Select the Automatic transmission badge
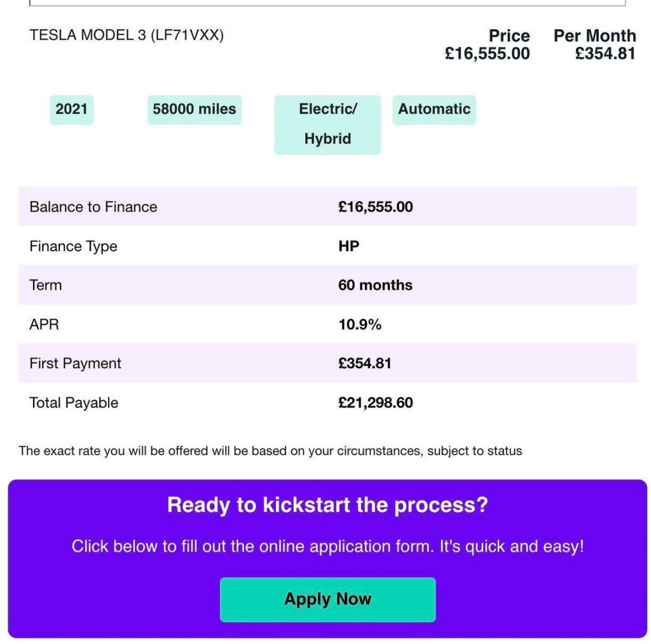The image size is (651, 644). (434, 109)
